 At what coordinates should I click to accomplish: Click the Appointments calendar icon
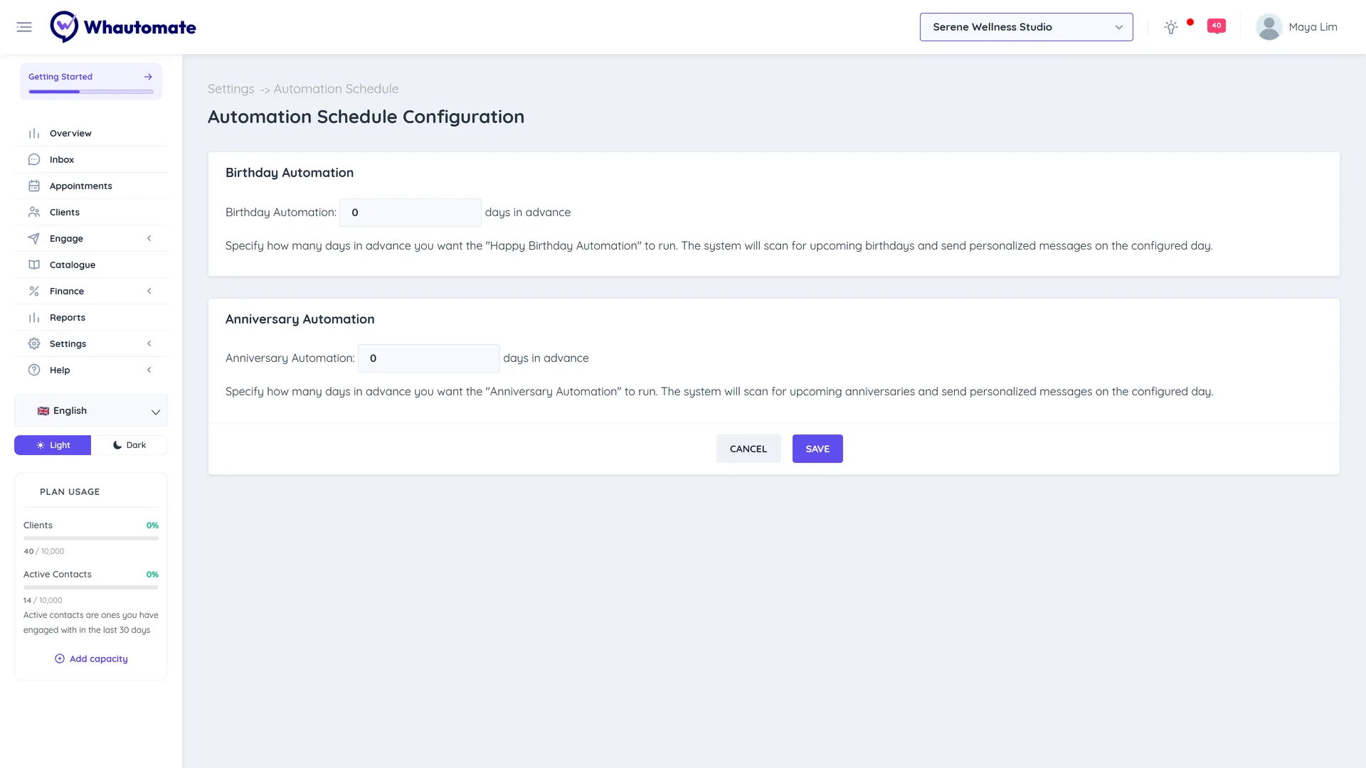[34, 186]
